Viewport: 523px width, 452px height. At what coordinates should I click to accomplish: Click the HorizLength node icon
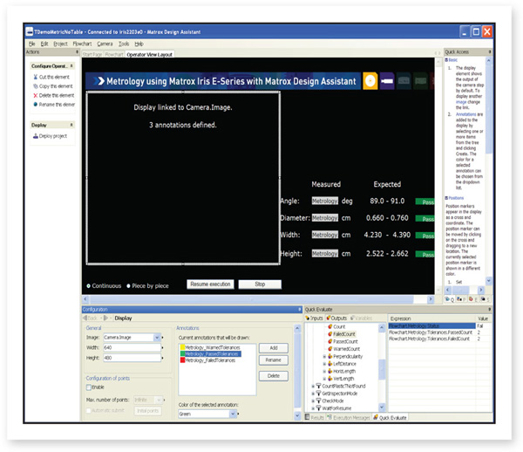point(330,371)
